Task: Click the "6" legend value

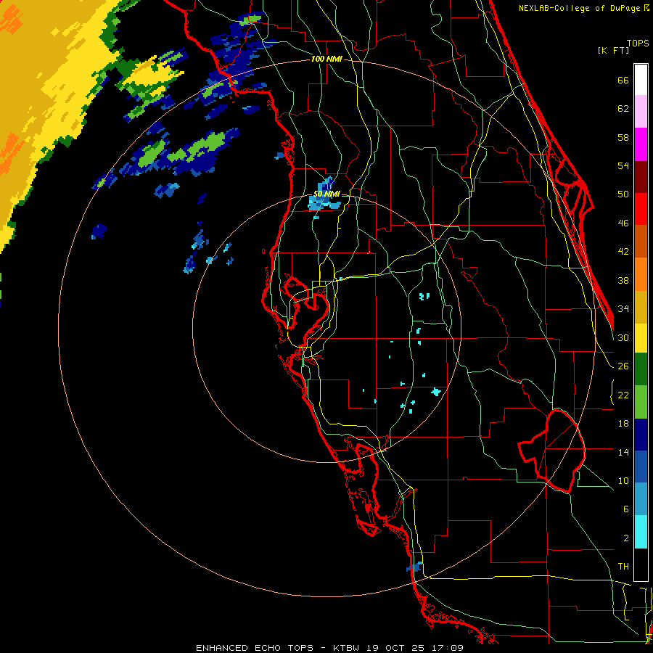Action: 626,509
